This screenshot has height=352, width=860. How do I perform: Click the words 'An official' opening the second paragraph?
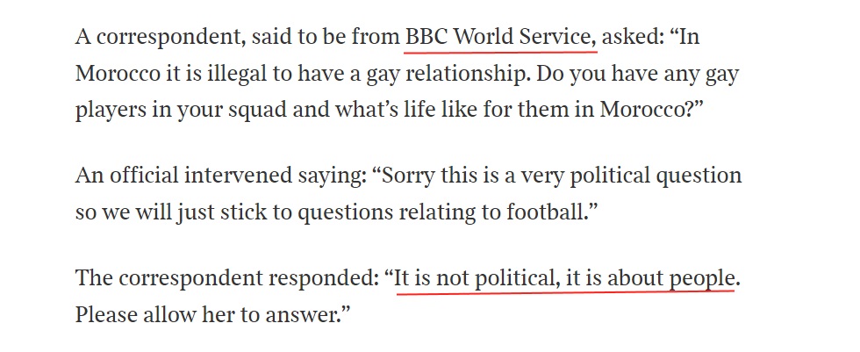pyautogui.click(x=126, y=176)
